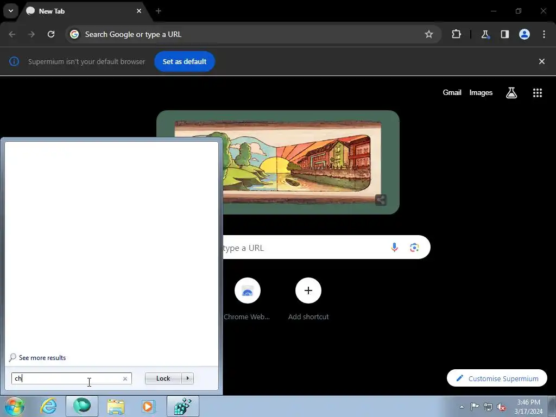Share the doodle via share icon
The image size is (556, 417).
(x=381, y=200)
